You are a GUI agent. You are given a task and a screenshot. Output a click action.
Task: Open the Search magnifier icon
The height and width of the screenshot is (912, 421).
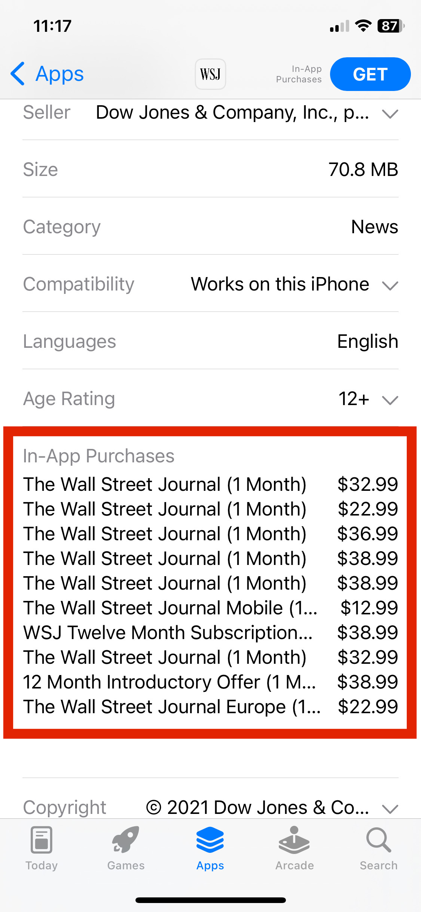coord(379,840)
